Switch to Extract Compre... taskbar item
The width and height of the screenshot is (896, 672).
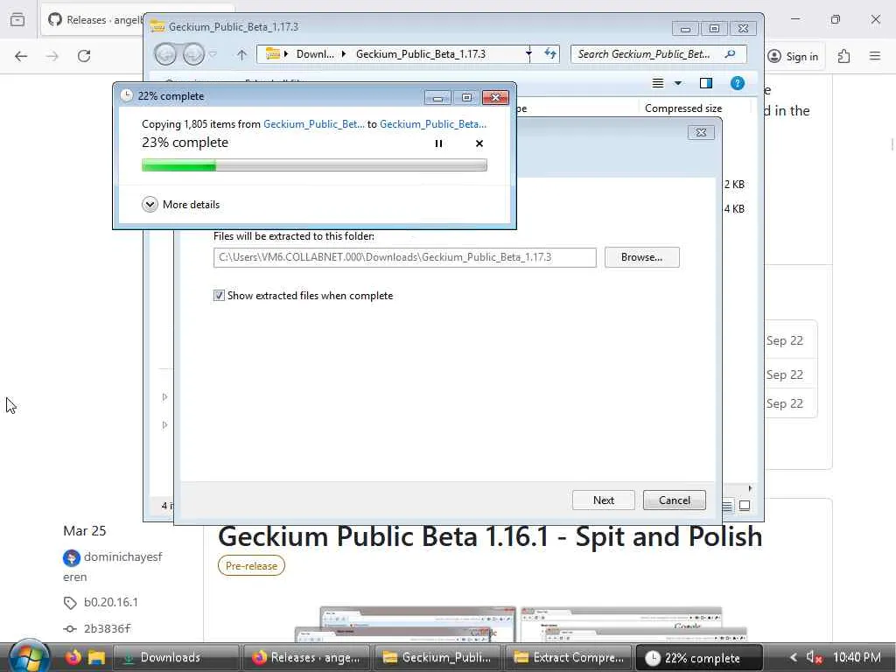(x=568, y=657)
